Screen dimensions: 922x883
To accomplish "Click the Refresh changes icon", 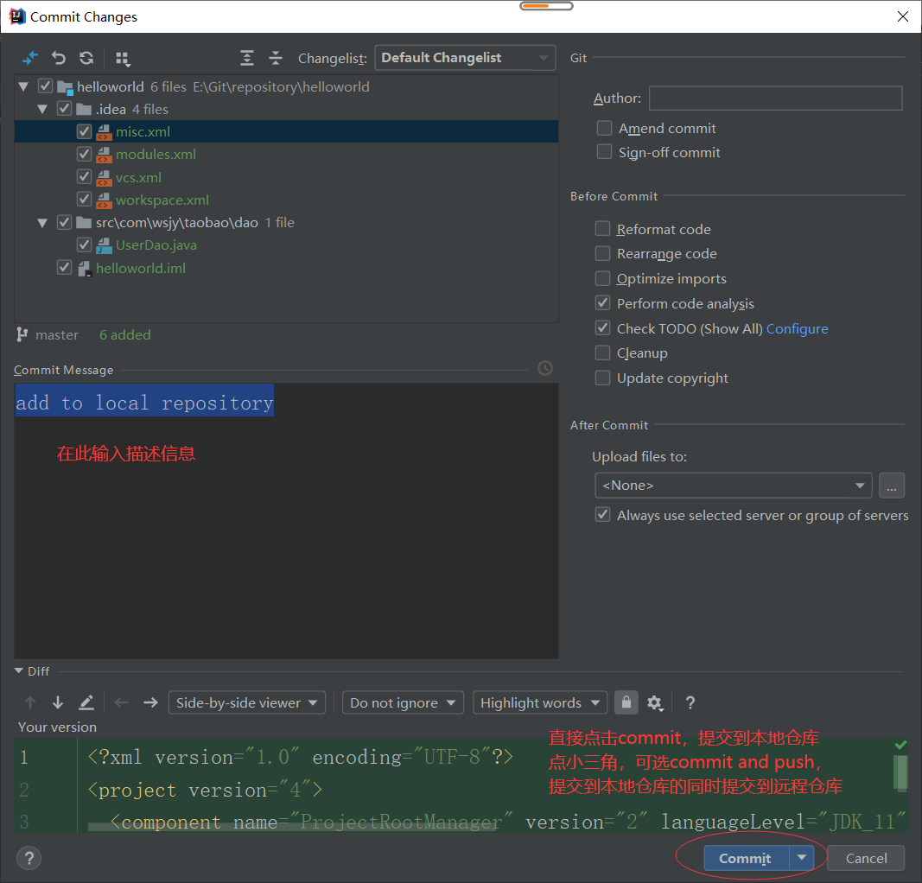I will click(x=86, y=58).
